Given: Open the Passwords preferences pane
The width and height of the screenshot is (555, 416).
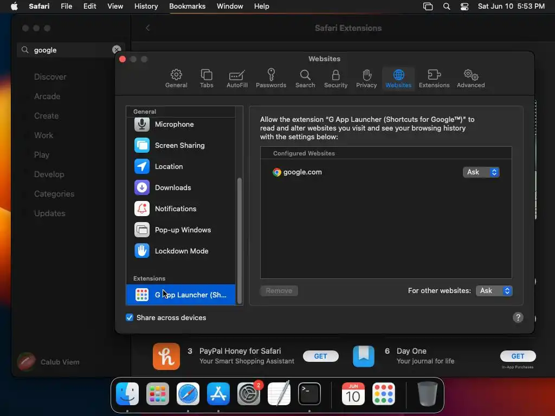Looking at the screenshot, I should pos(271,79).
